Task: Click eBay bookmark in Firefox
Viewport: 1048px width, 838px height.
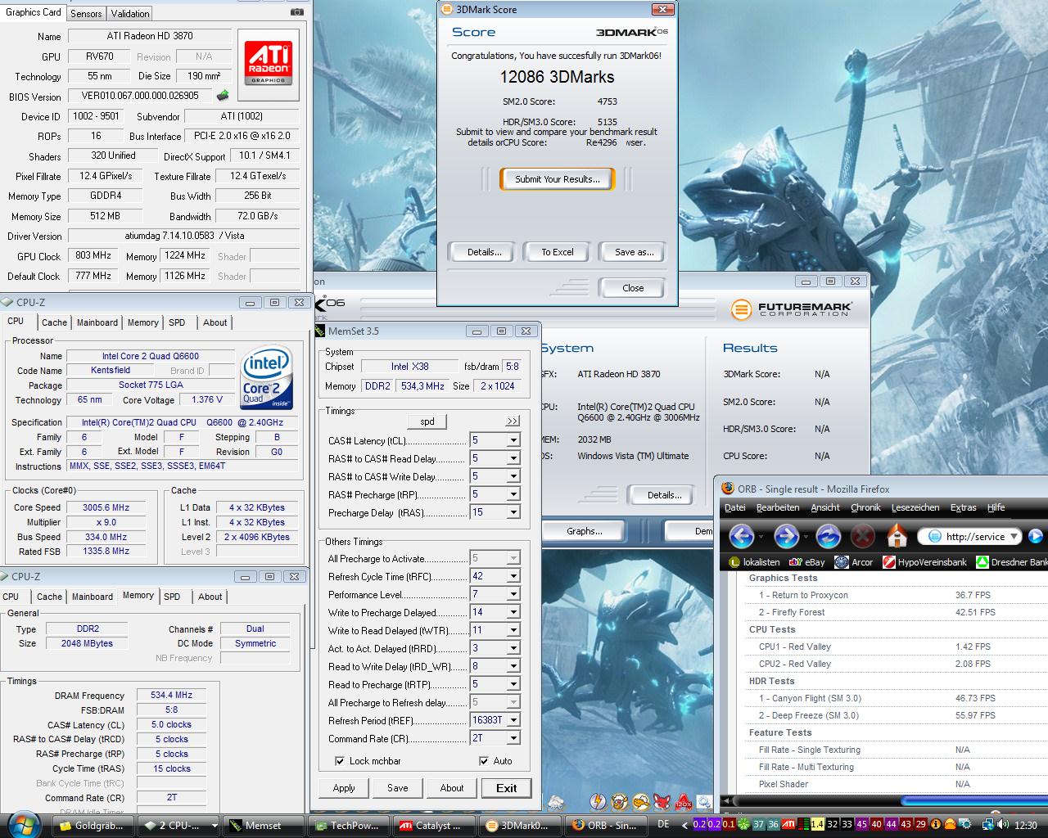Action: (x=806, y=562)
